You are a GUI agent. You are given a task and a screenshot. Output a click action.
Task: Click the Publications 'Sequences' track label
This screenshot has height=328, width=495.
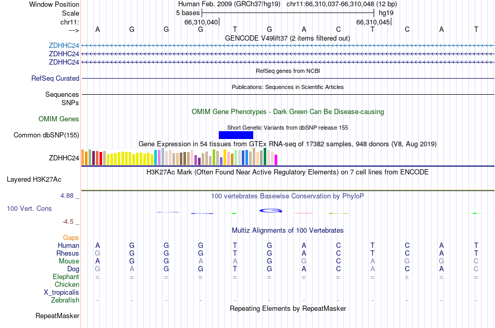[x=62, y=94]
